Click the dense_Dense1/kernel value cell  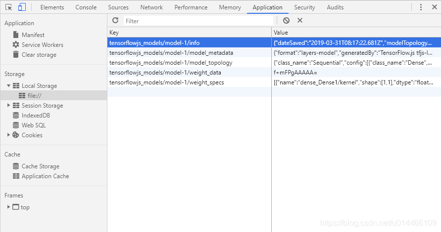356,82
